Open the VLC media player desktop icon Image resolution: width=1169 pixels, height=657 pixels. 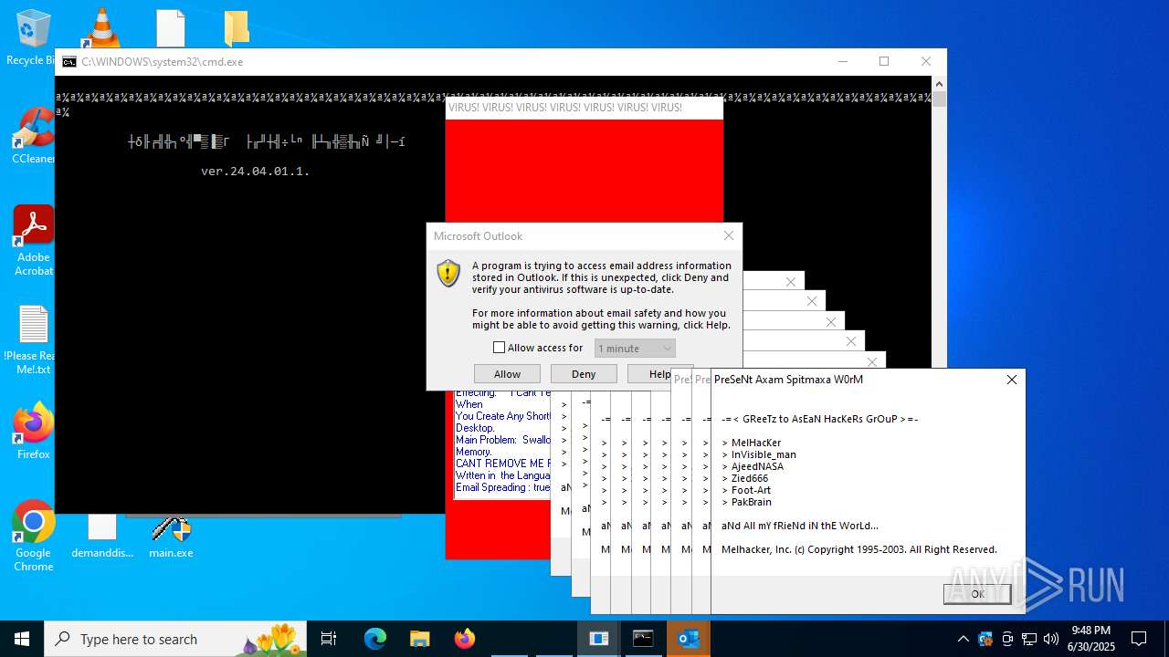(x=101, y=27)
